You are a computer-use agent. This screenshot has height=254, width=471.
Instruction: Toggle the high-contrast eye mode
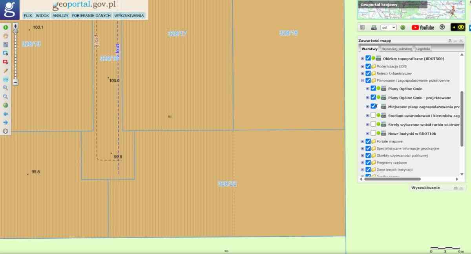(458, 27)
